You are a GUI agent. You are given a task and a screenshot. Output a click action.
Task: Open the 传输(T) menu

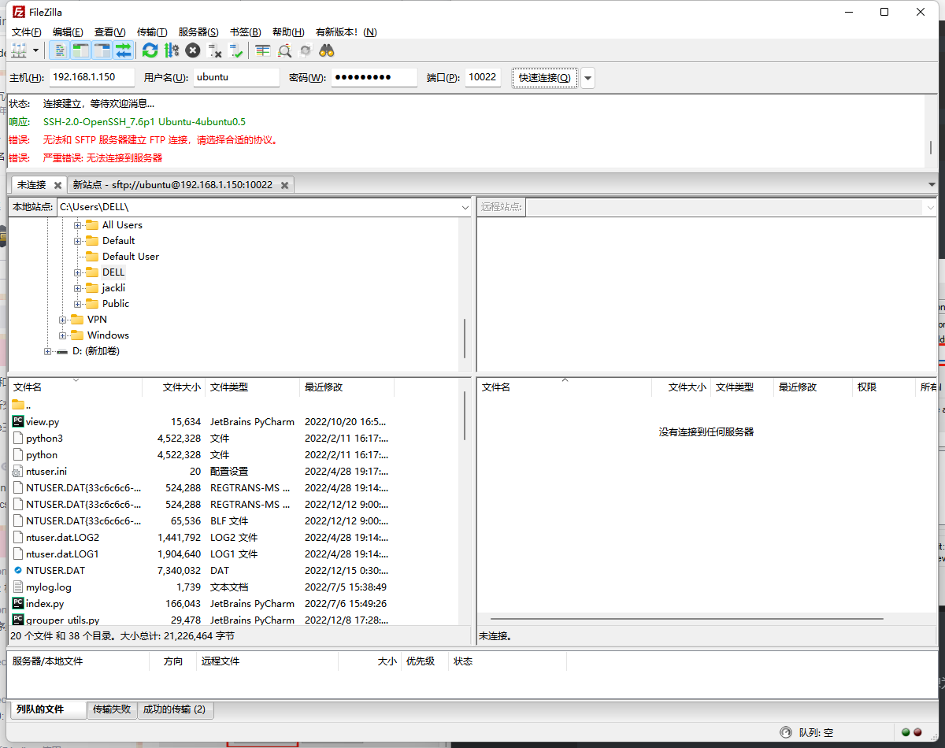point(152,32)
